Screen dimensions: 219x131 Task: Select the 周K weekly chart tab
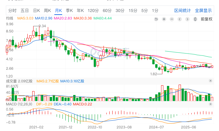(48, 10)
